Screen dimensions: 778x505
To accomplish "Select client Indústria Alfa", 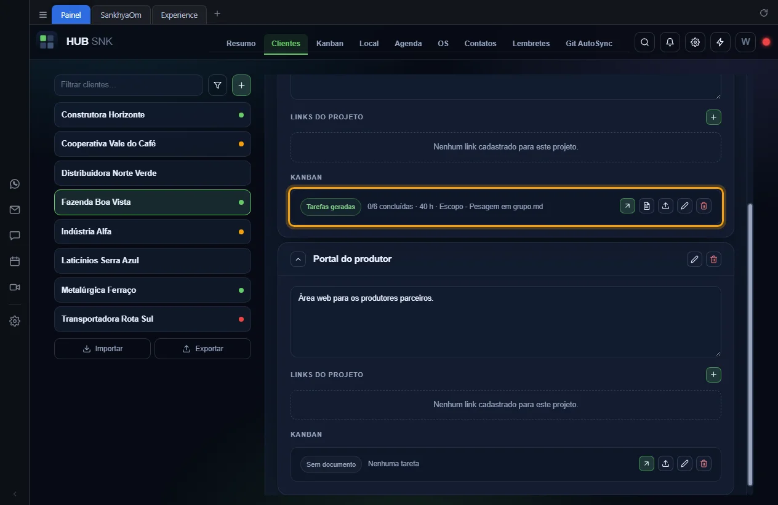I will (153, 232).
